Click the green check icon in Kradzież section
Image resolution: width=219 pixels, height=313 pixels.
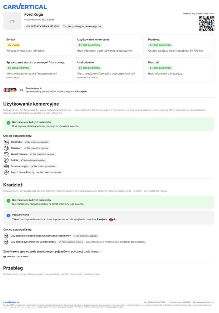pyautogui.click(x=8, y=201)
